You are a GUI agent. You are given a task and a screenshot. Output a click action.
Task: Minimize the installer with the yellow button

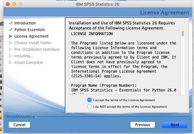(14, 4)
